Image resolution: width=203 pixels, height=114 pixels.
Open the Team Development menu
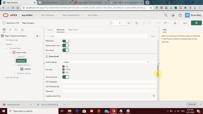pos(73,15)
